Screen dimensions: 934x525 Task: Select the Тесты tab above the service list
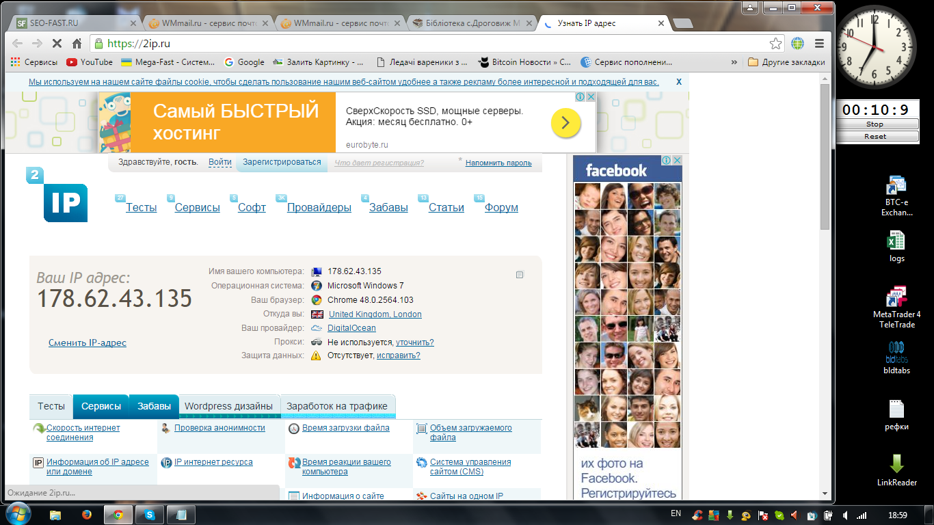(51, 406)
